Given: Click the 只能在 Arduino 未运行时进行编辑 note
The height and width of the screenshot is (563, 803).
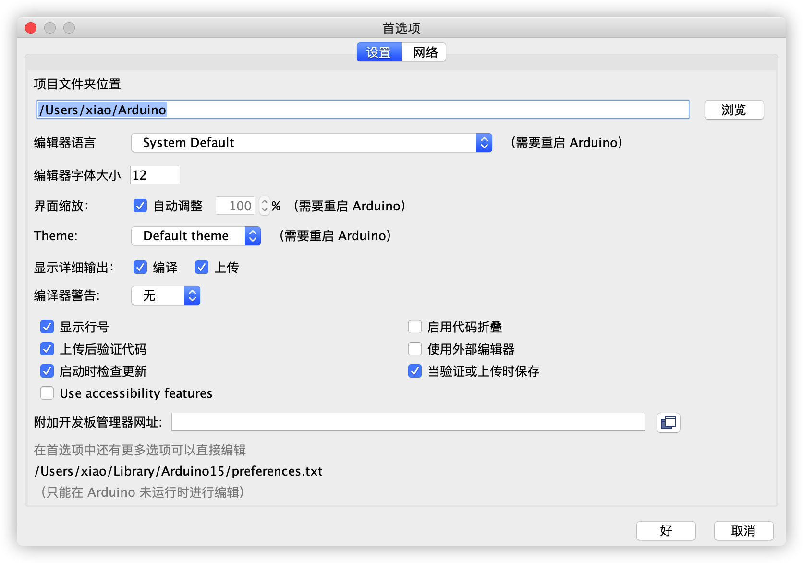Looking at the screenshot, I should [x=143, y=492].
